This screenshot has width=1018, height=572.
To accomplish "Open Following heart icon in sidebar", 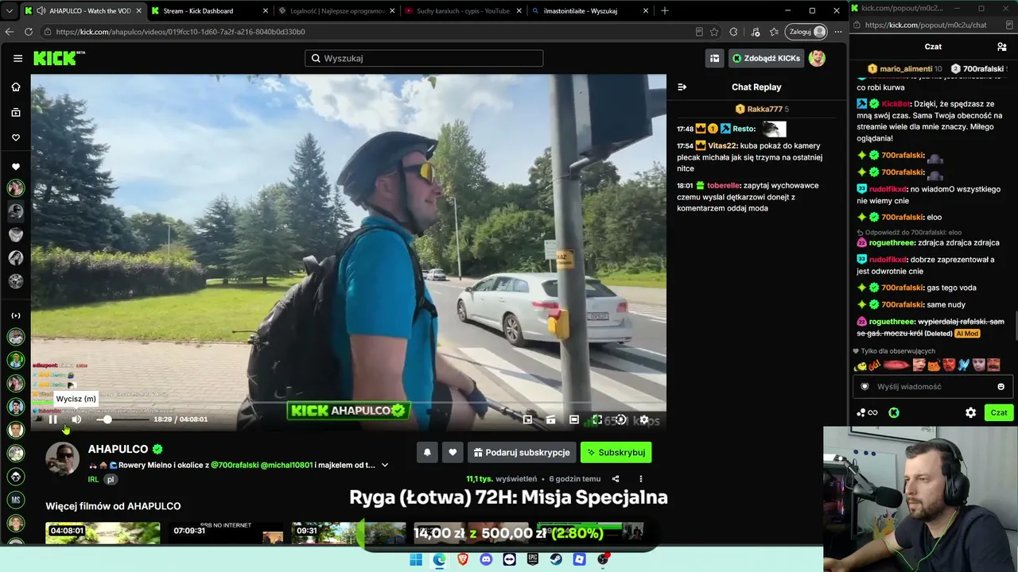I will tap(16, 137).
